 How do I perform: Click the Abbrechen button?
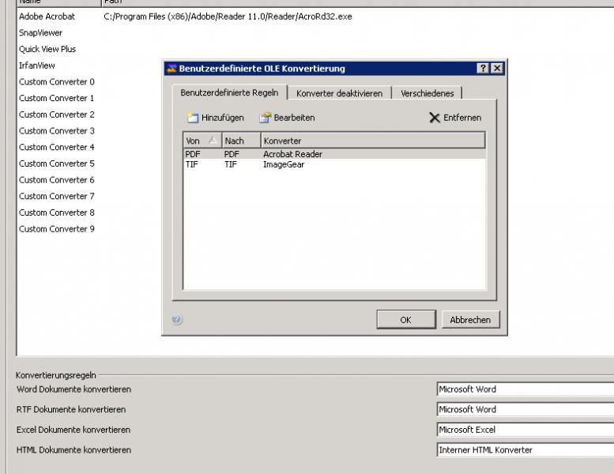(x=470, y=320)
